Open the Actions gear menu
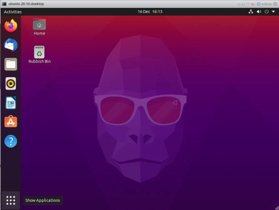This screenshot has height=210, width=279. 264,4
